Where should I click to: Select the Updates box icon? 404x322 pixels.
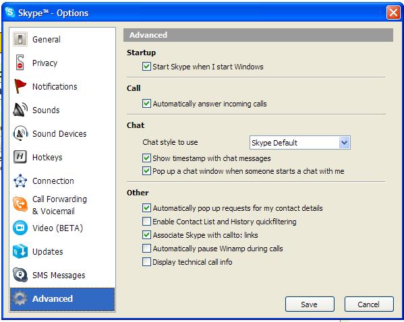[20, 251]
